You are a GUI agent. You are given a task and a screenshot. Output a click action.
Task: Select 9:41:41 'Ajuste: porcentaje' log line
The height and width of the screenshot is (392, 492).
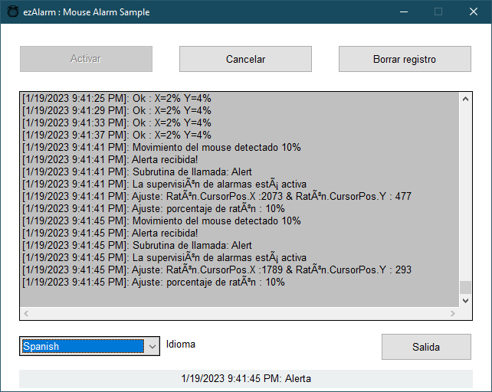[153, 208]
